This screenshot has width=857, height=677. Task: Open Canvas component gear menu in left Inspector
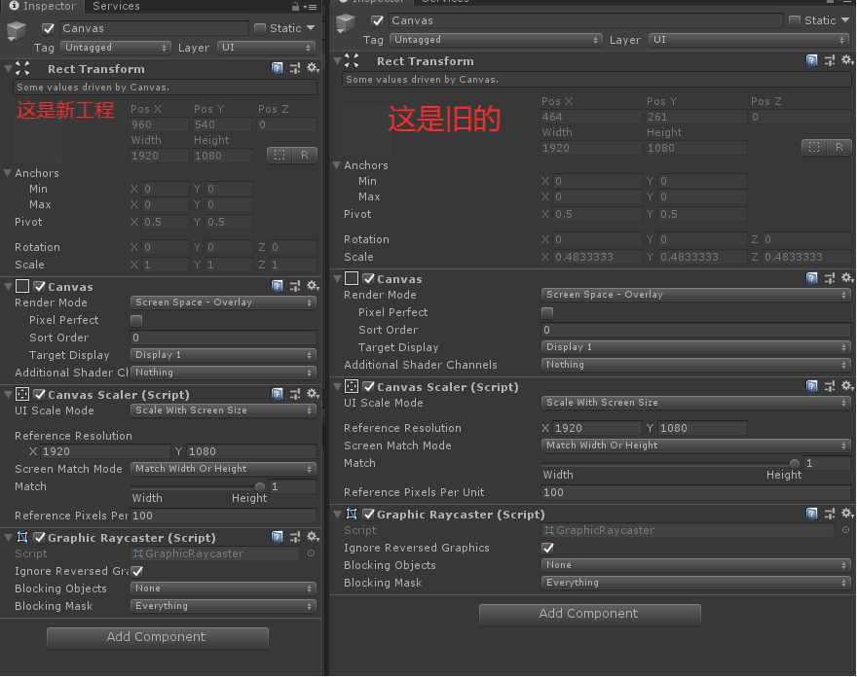click(313, 286)
